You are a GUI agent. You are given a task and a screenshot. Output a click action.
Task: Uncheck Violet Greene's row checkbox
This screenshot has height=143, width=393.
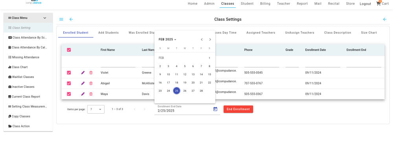(x=69, y=72)
